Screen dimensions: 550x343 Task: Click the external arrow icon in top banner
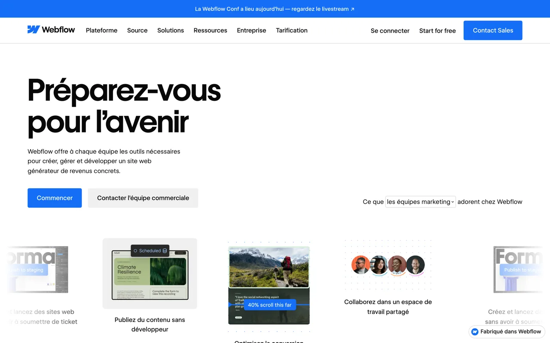pos(352,9)
